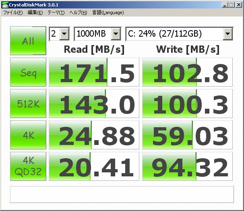Start the Seq sequential test
Screen dimensions: 244x211
28,72
